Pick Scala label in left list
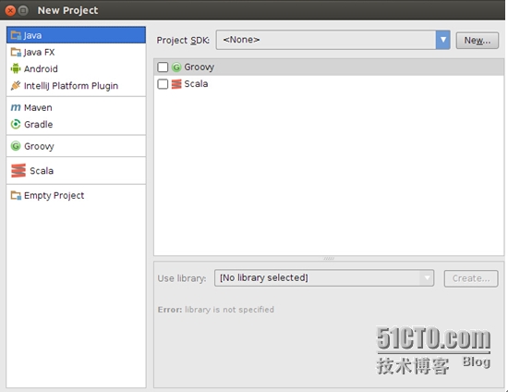Viewport: 508px width, 392px height. (x=42, y=170)
